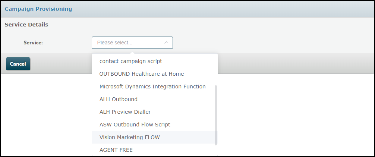Screen dimensions: 375x157
Task: Click the 'Please select...' placeholder text
Action: [x=114, y=43]
